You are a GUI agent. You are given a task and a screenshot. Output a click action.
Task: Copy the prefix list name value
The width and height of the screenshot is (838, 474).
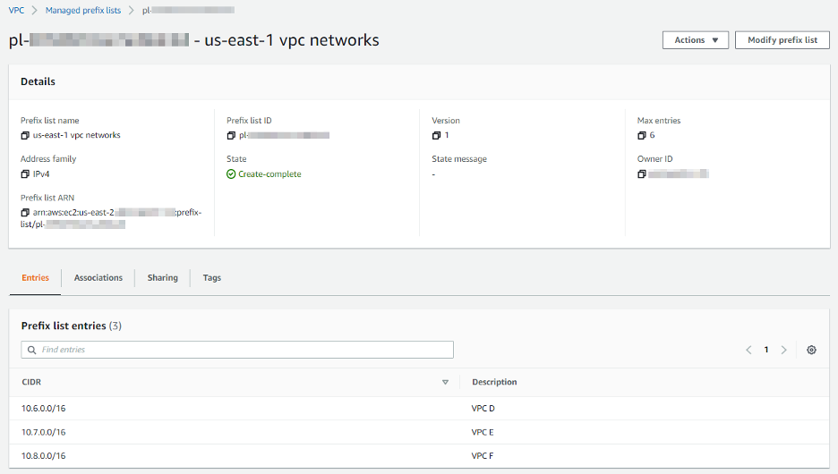pos(25,136)
